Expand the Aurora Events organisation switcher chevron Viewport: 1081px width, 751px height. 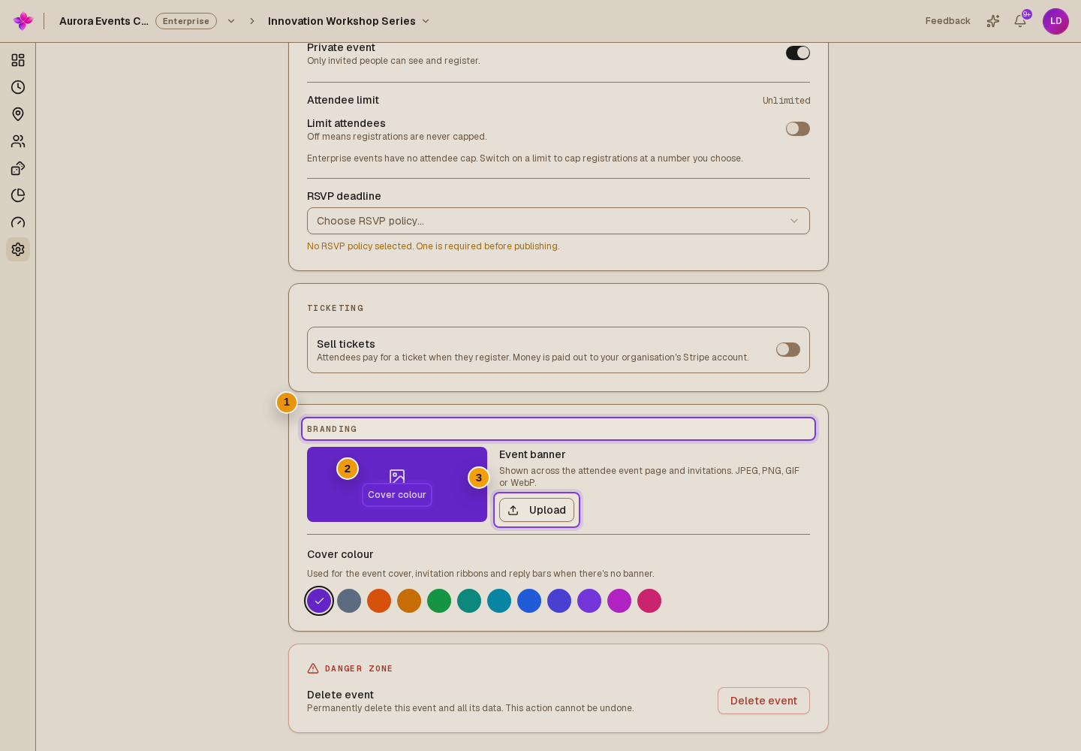pos(231,21)
